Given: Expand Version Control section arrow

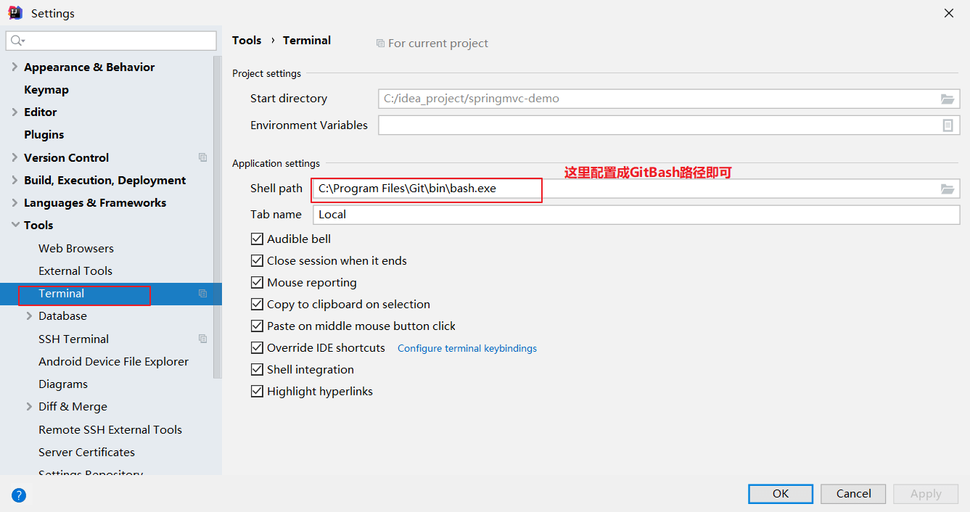Looking at the screenshot, I should click(x=15, y=157).
